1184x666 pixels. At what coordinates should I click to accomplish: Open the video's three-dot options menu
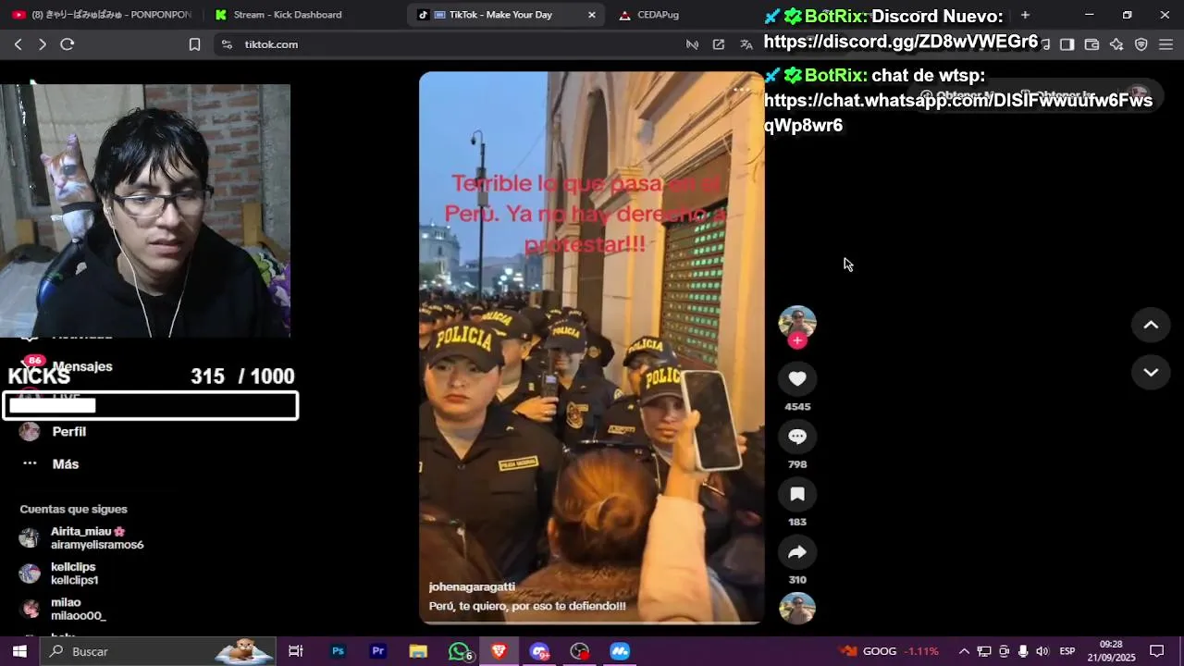coord(741,90)
